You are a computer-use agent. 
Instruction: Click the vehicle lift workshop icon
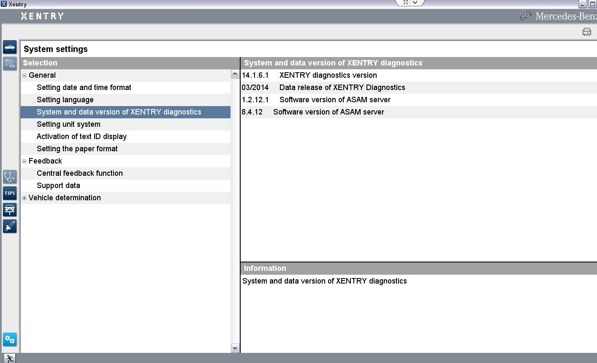10,210
